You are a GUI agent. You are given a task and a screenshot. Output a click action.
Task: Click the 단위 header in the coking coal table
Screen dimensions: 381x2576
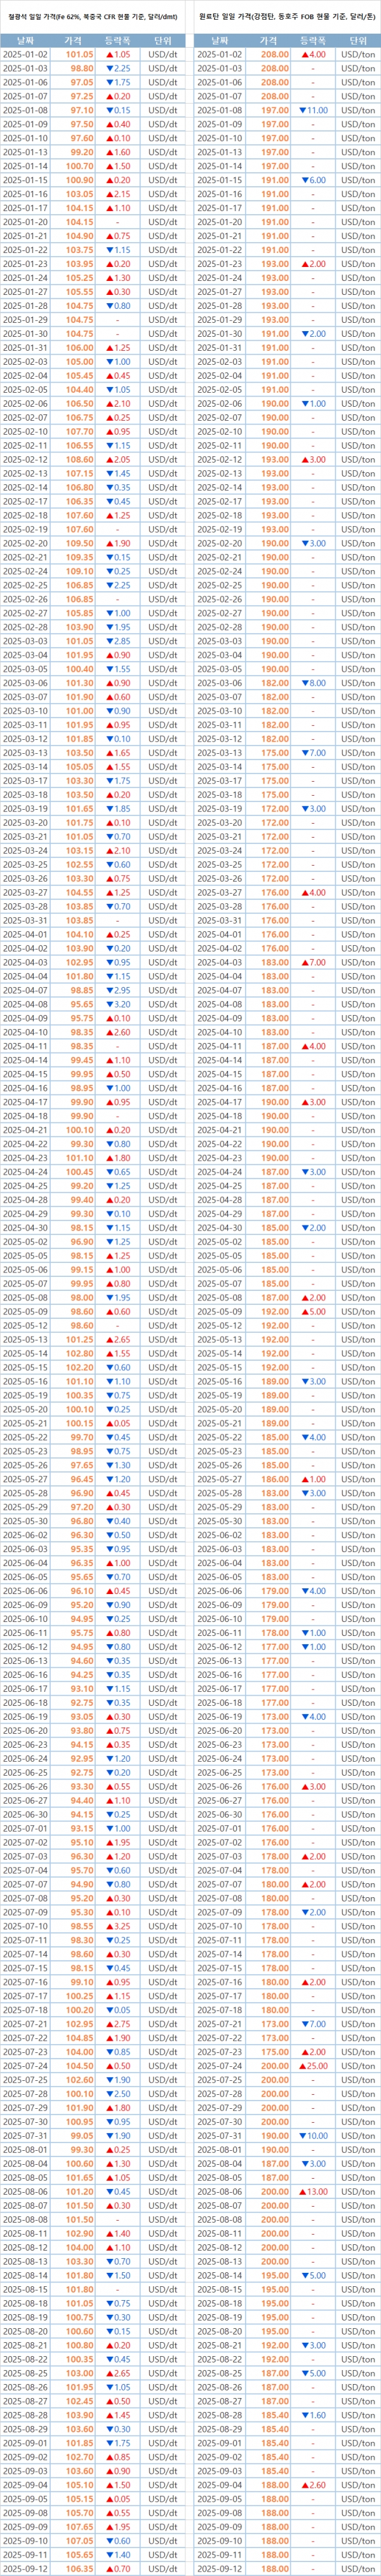[x=357, y=39]
